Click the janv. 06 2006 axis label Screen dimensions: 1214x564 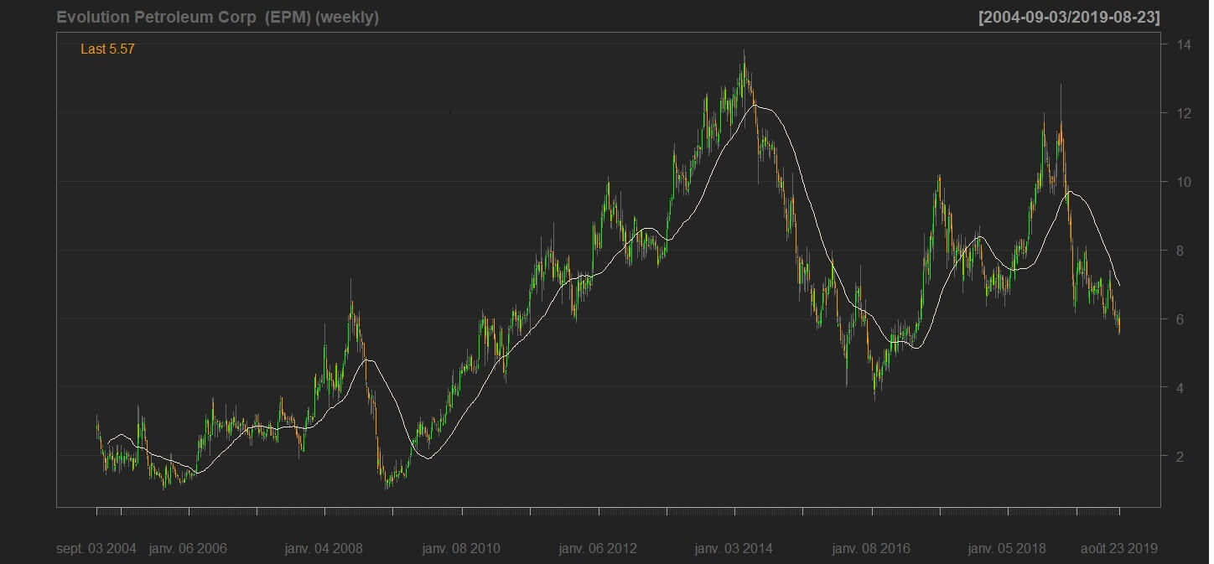[x=188, y=549]
